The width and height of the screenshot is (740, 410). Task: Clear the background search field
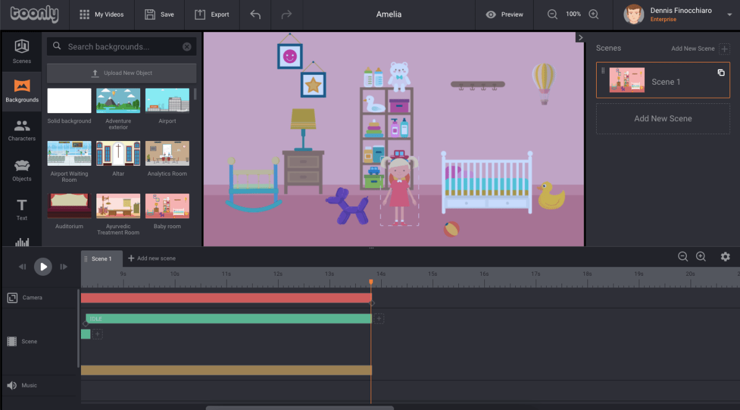coord(187,47)
